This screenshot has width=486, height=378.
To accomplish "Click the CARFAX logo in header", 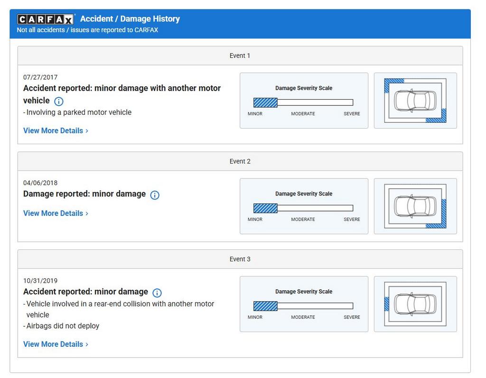I will pos(46,19).
